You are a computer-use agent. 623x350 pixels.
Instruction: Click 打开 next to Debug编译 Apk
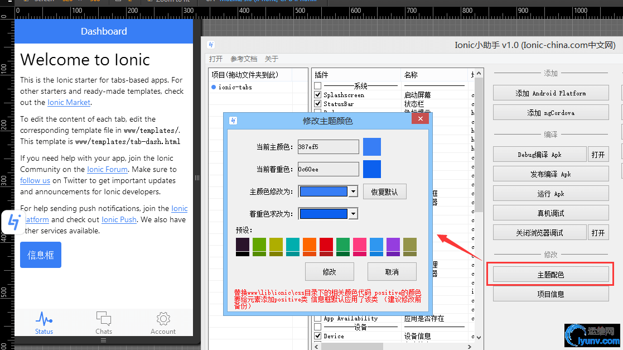point(598,154)
